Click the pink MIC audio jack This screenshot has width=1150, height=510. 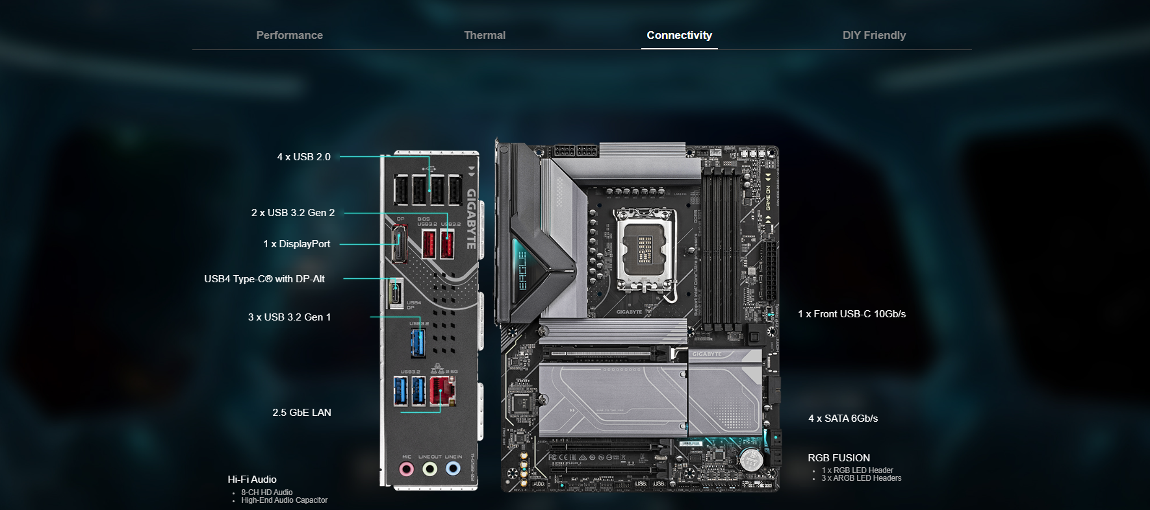click(x=407, y=468)
